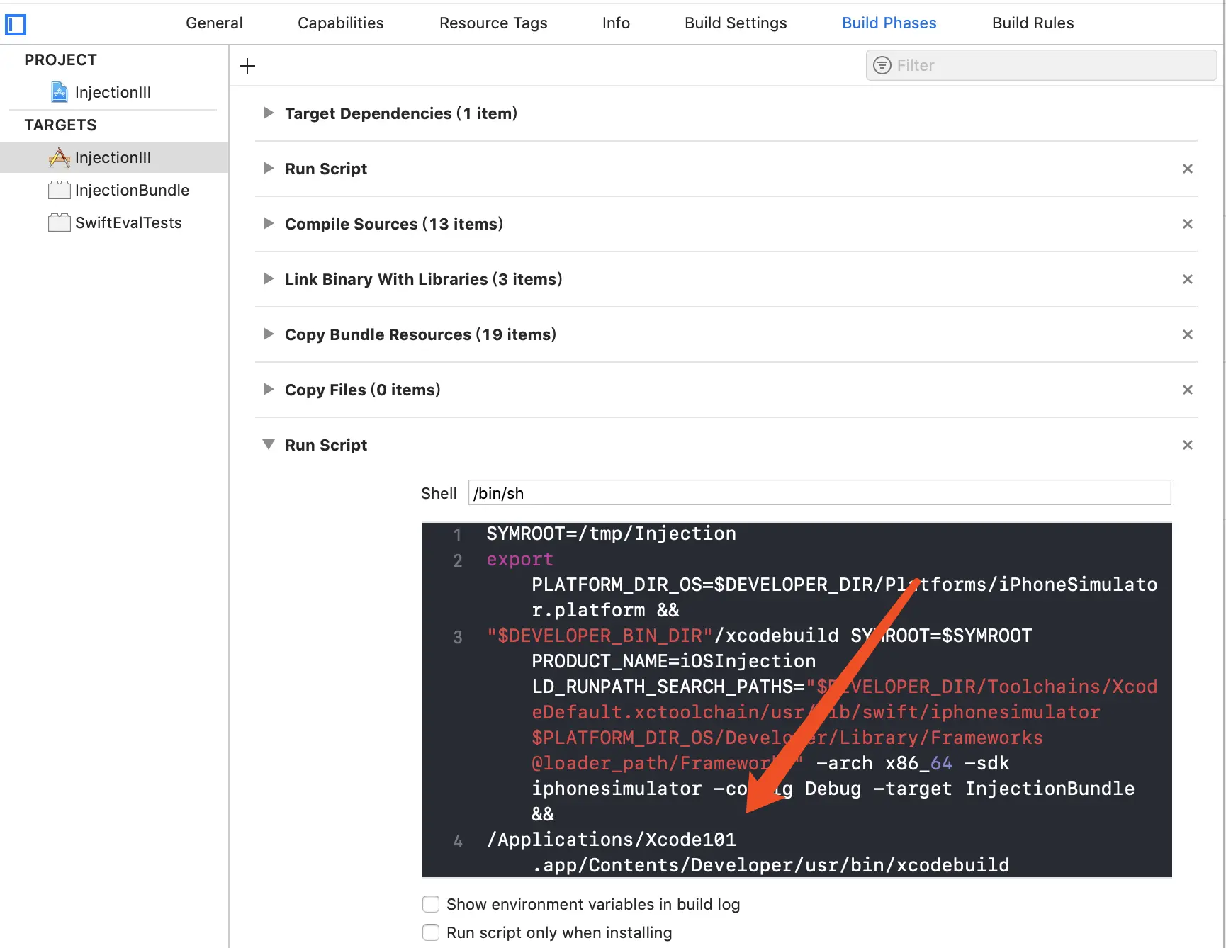The height and width of the screenshot is (948, 1226).
Task: Click SwiftEvalTests target bundle icon
Action: (x=60, y=222)
